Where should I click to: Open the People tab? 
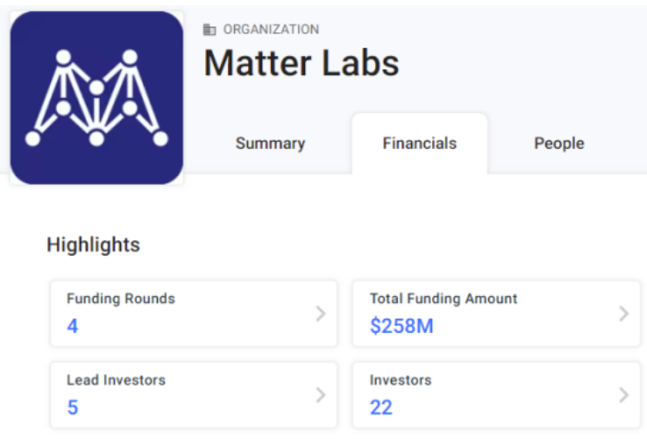tap(558, 144)
